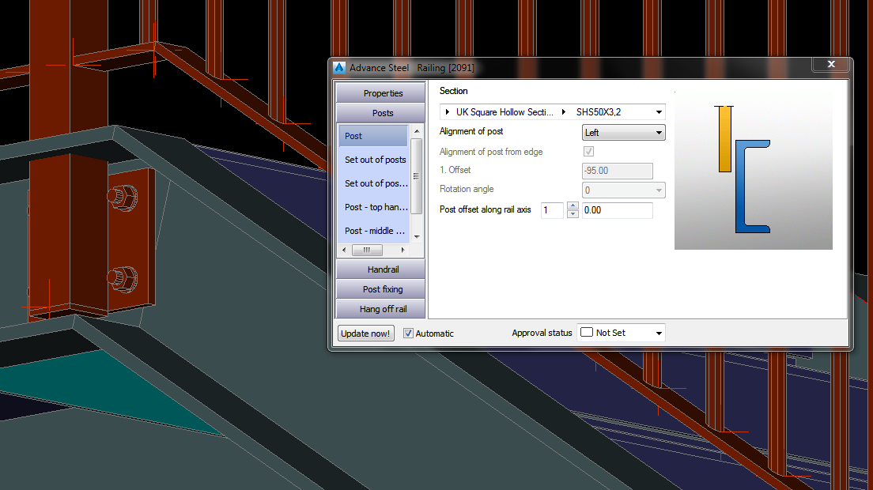873x490 pixels.
Task: Click the list scroll up arrow
Action: 417,130
